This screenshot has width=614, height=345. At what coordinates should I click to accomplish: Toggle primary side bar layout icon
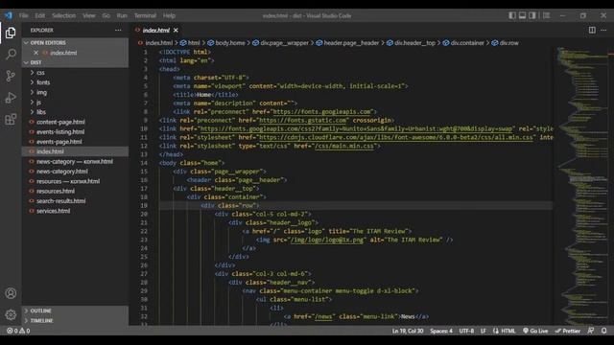coord(511,15)
